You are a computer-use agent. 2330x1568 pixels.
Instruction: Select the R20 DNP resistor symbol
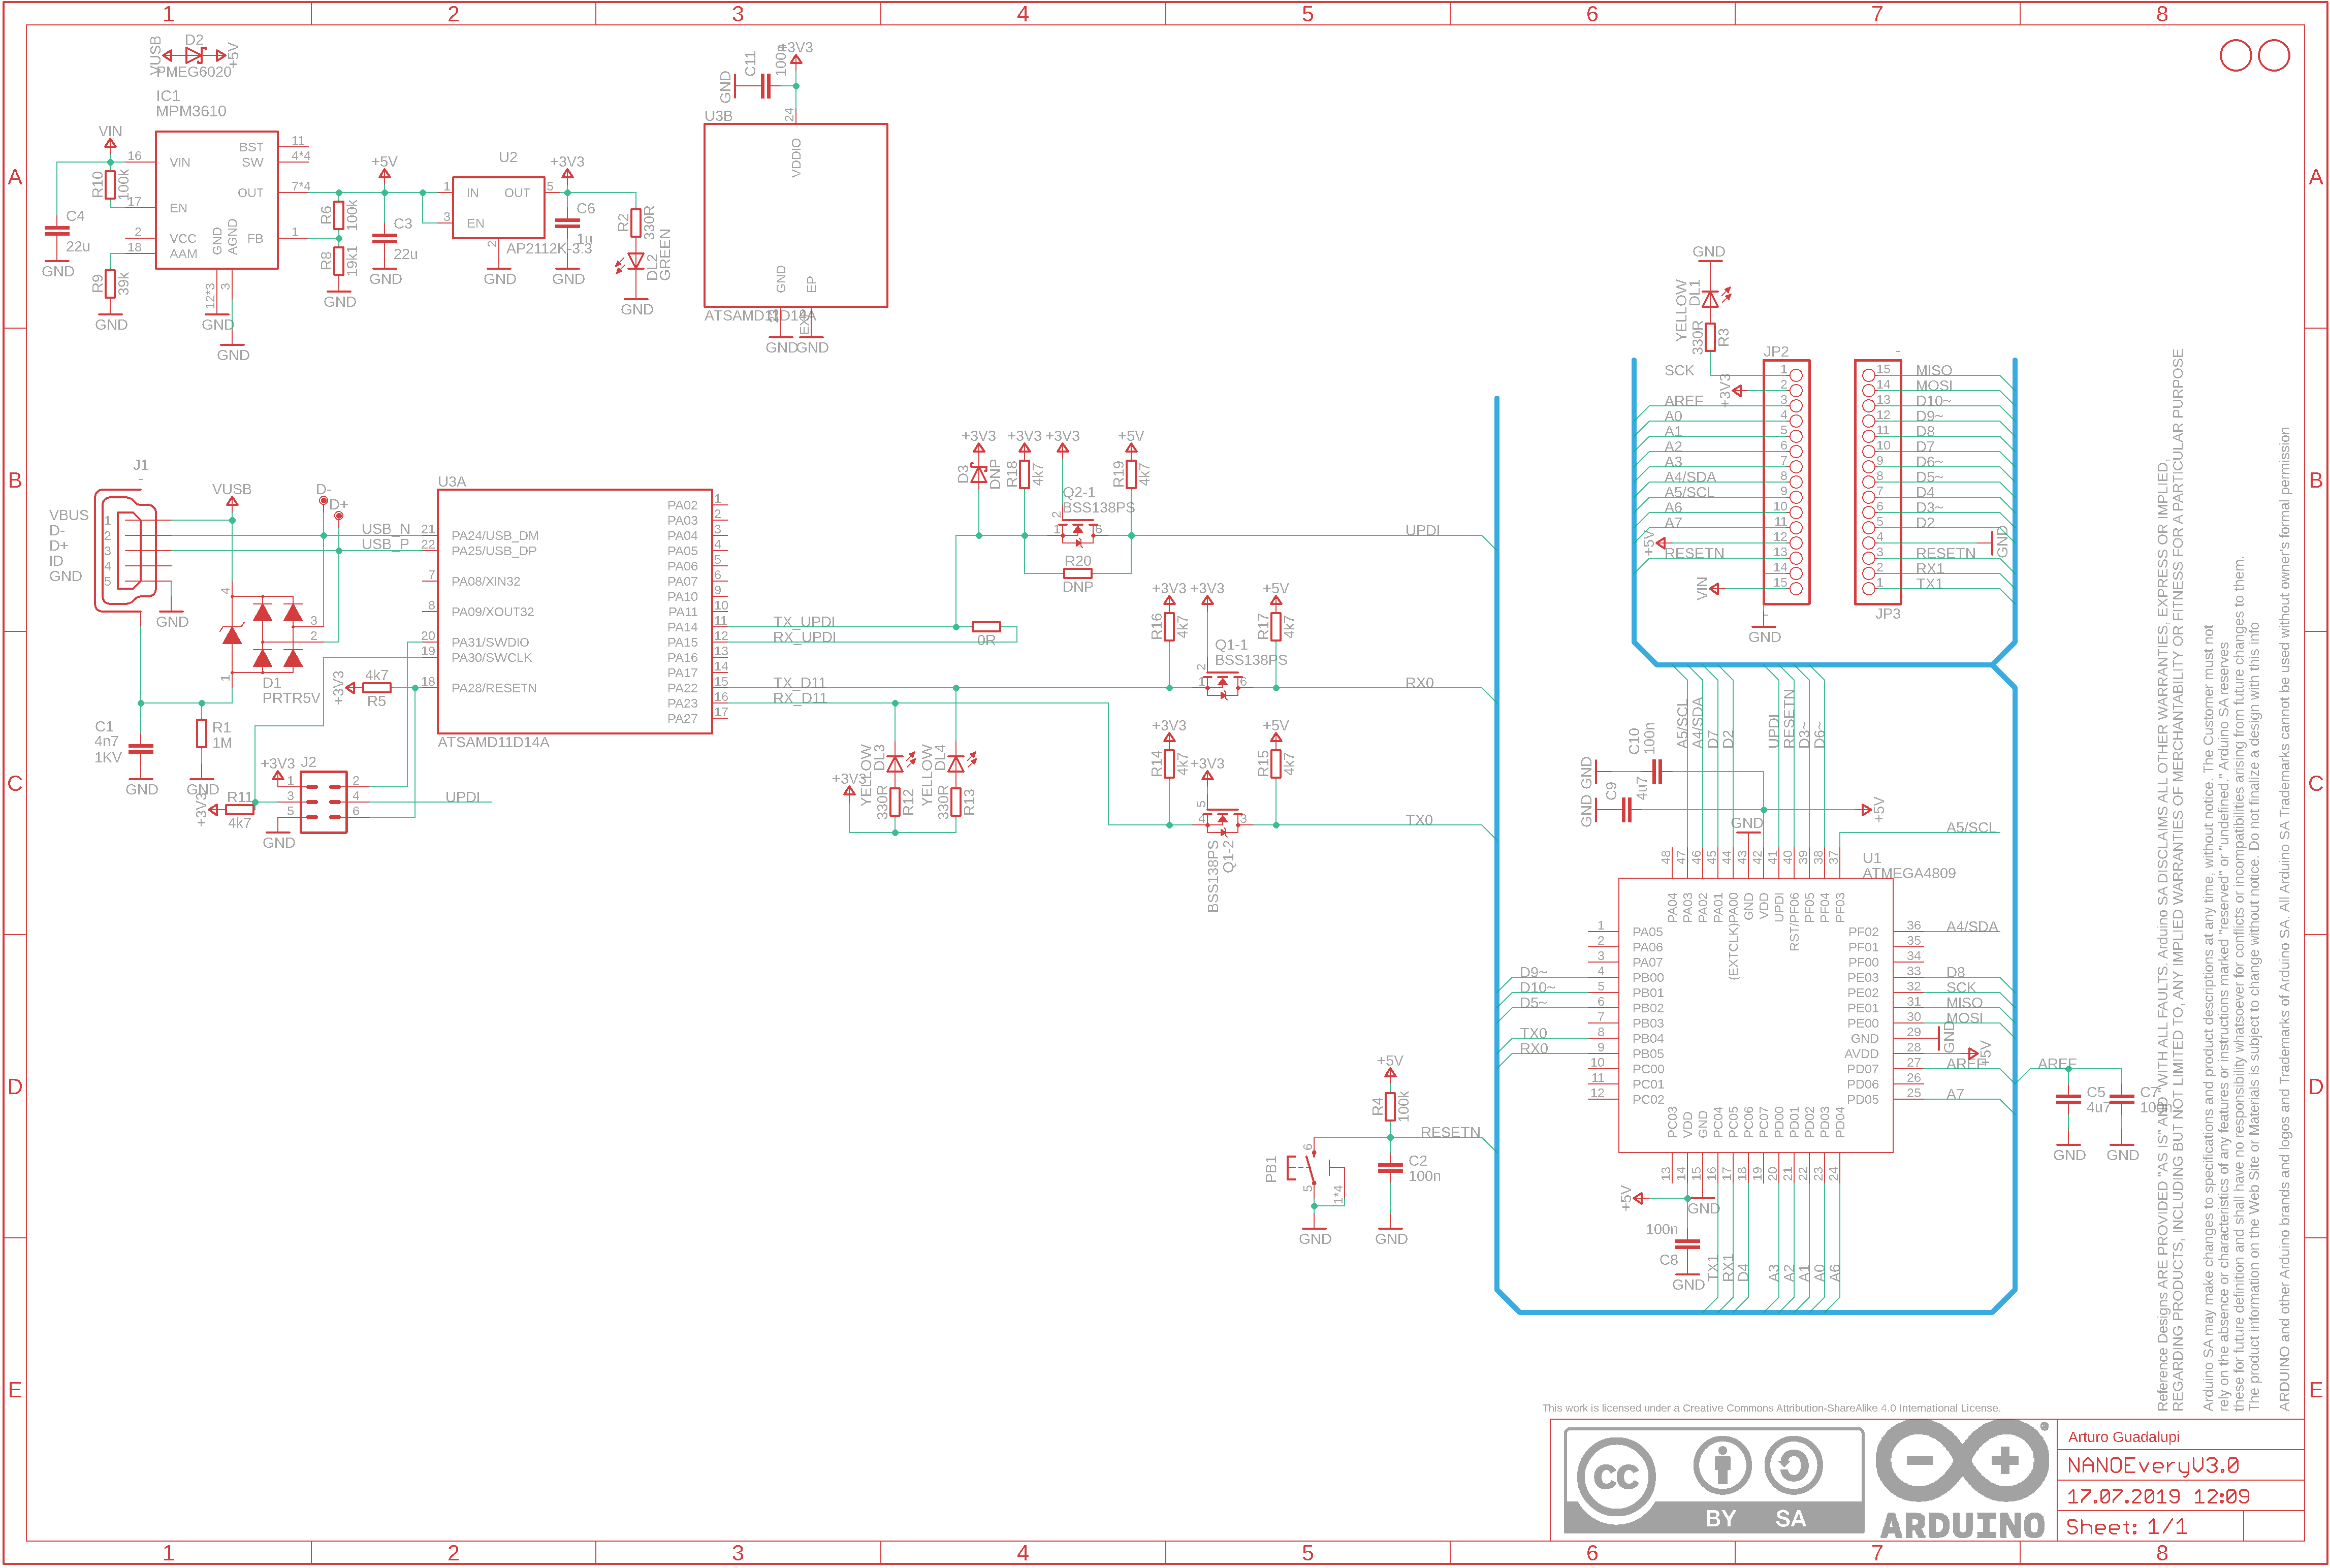click(x=1077, y=574)
